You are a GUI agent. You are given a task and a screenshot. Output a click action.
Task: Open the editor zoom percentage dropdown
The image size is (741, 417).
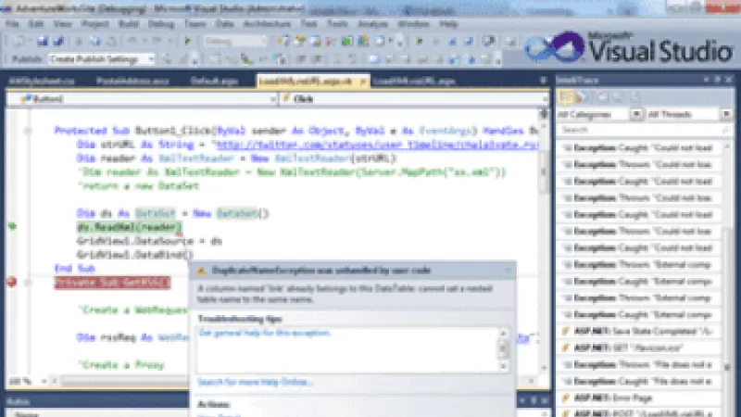click(x=44, y=381)
